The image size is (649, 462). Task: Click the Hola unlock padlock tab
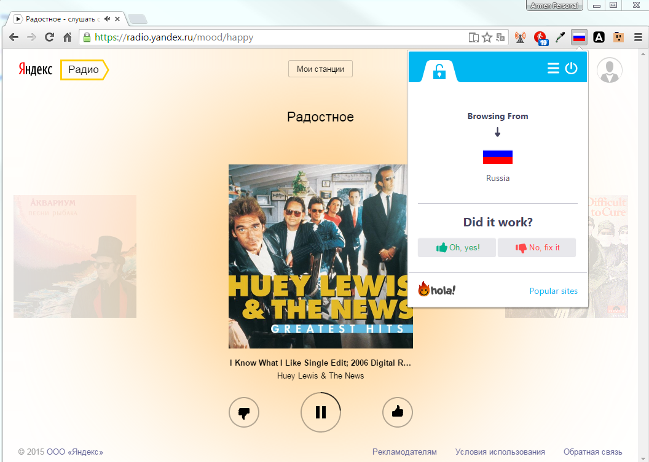pos(439,71)
